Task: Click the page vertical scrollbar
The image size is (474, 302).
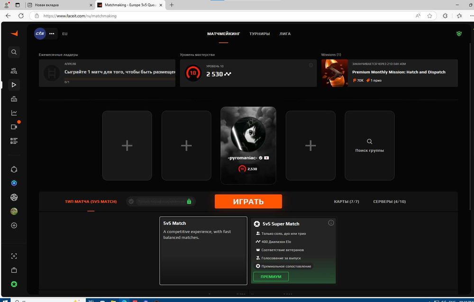Action: pos(471,127)
